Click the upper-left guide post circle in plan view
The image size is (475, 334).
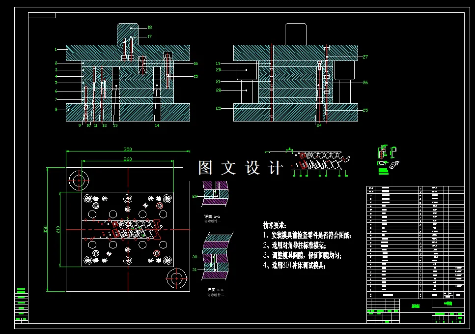79,181
